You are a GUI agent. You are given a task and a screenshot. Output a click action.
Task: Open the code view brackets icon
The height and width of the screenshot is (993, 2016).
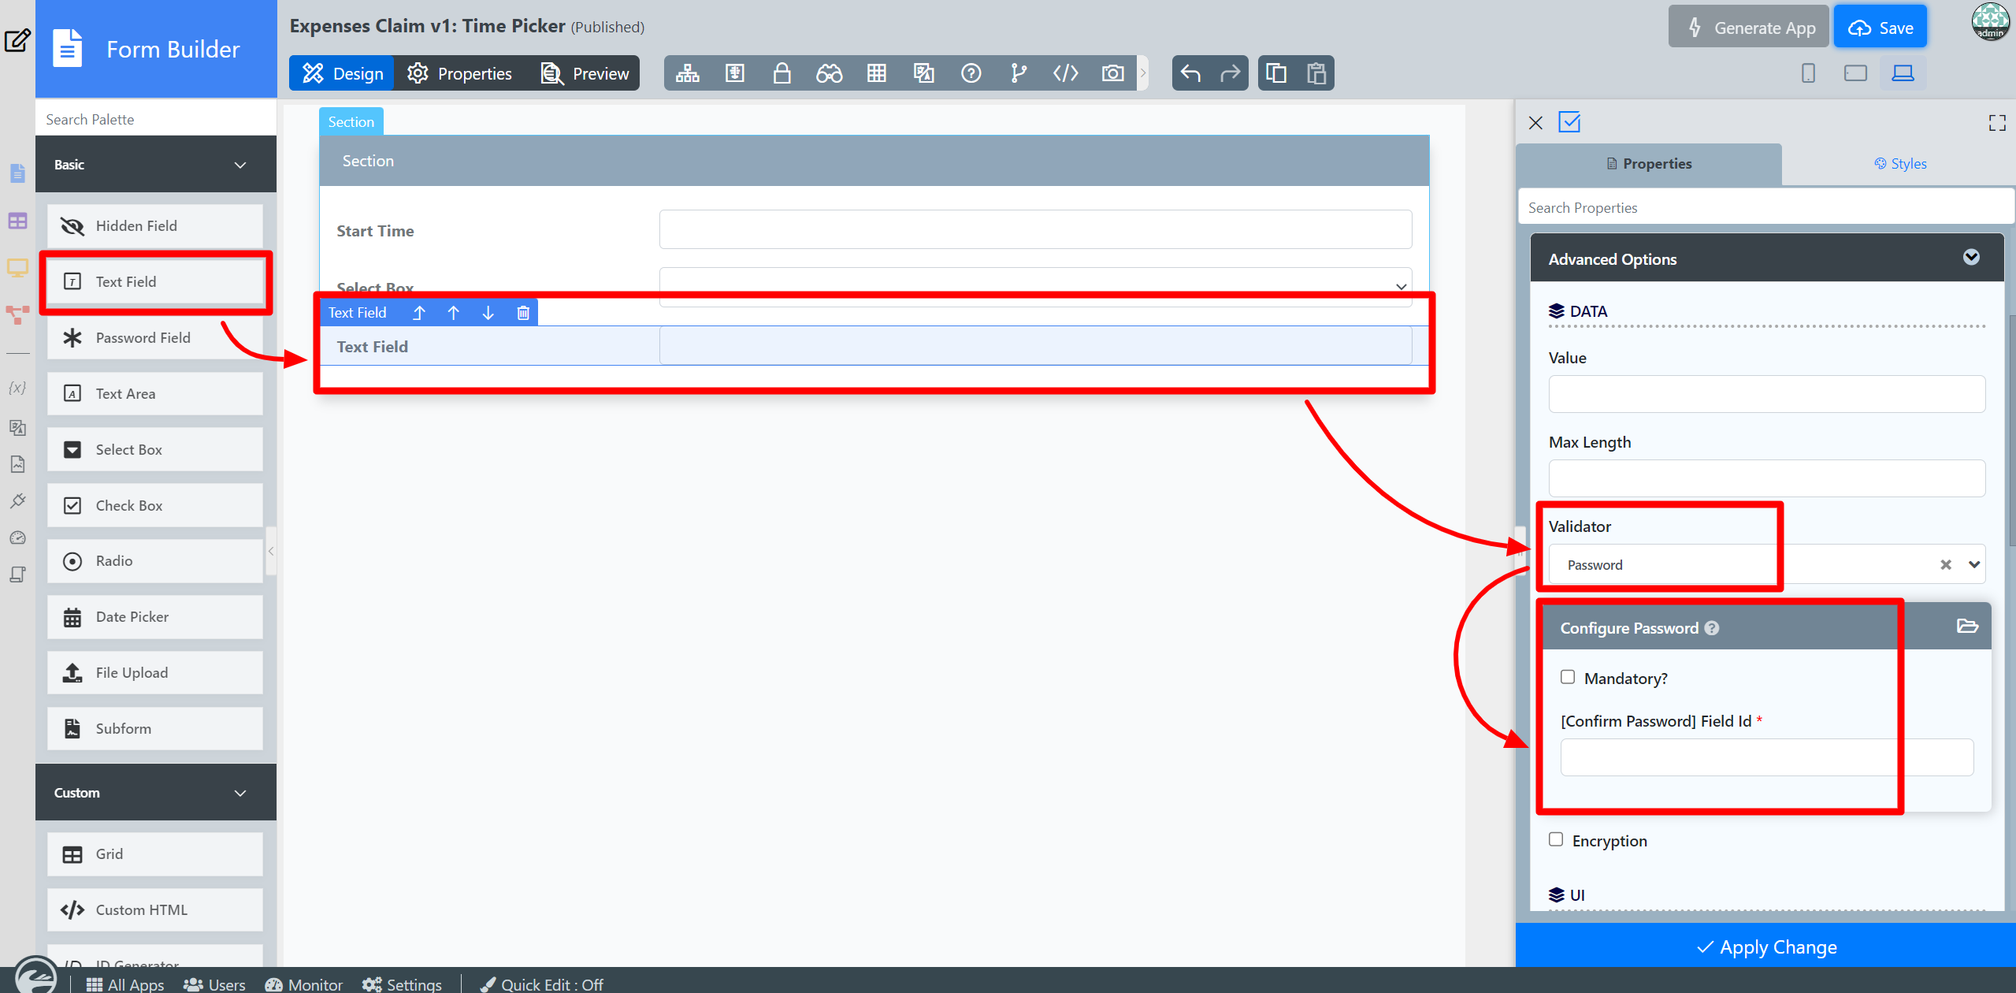point(1065,73)
